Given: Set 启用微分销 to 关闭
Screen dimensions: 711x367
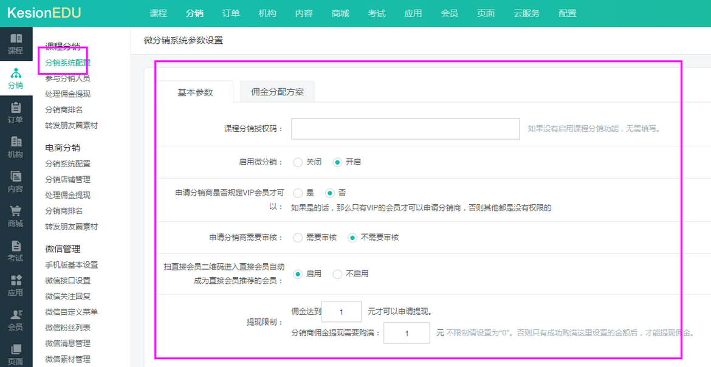Looking at the screenshot, I should (298, 162).
